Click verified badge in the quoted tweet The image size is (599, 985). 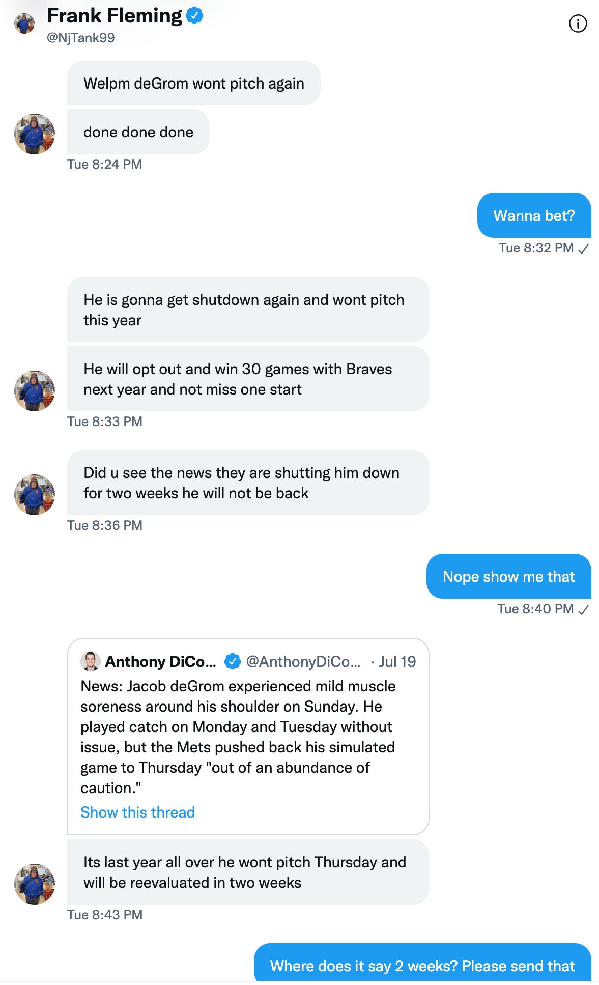tap(233, 661)
